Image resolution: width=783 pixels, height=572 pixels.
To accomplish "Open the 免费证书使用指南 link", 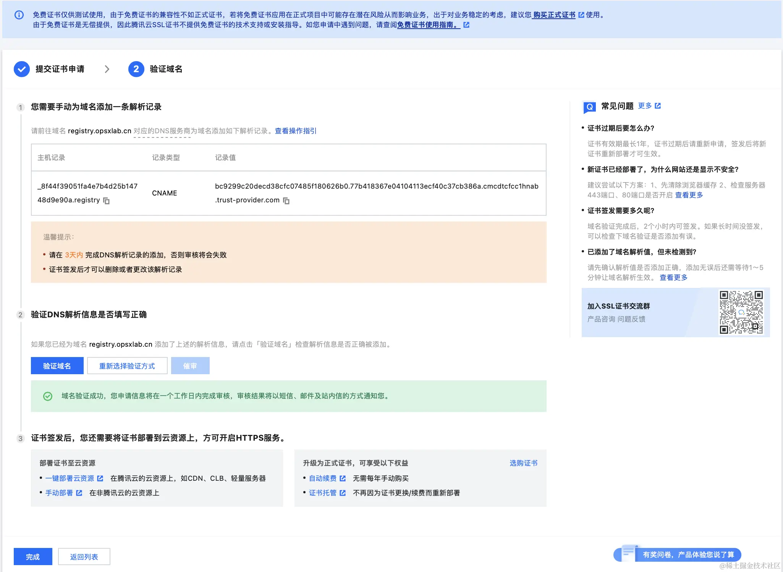I will 427,25.
